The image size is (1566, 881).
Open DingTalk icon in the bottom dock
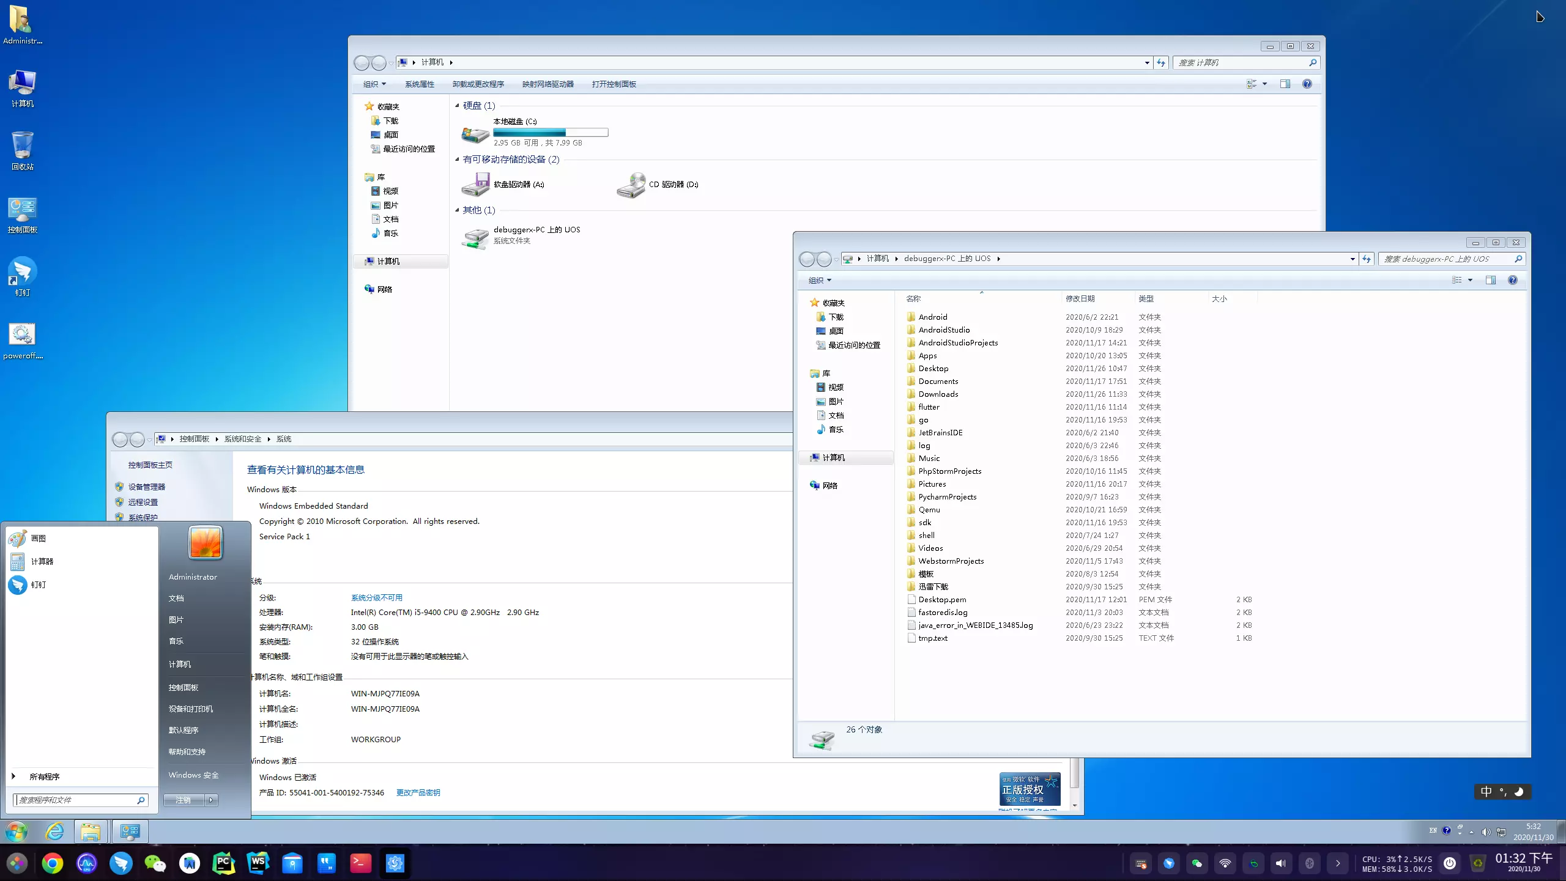[x=121, y=863]
